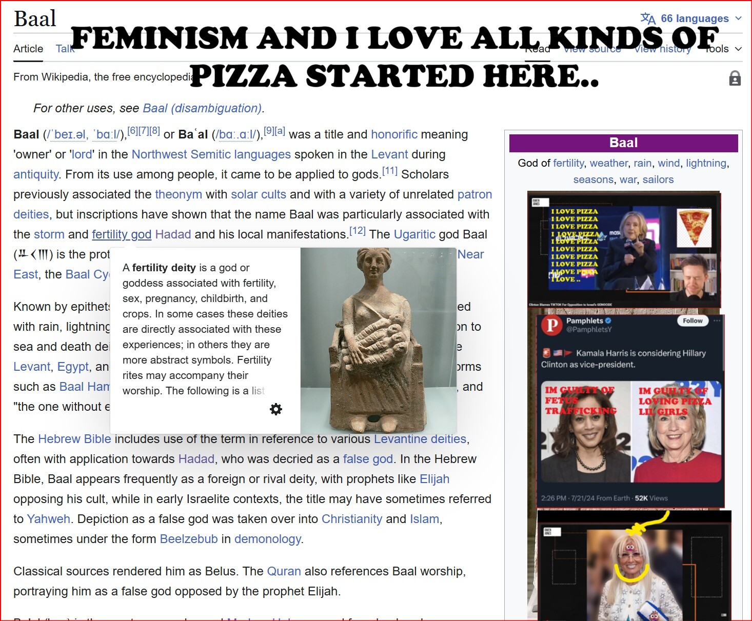Switch to the Talk tab
This screenshot has height=621, width=752.
point(64,49)
